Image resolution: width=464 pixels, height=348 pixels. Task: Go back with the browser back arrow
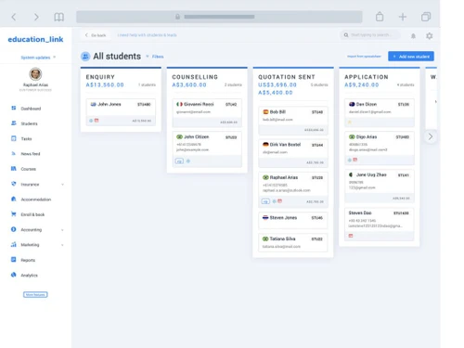pos(14,17)
